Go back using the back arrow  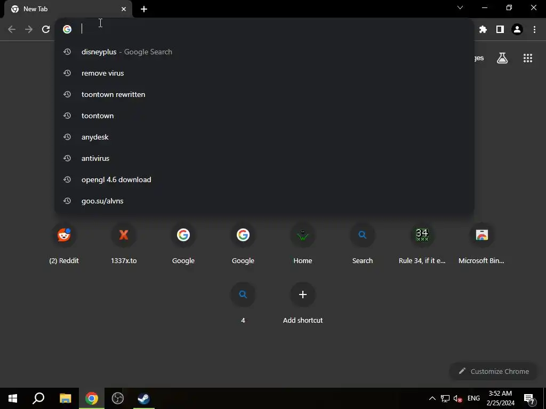[x=12, y=29]
